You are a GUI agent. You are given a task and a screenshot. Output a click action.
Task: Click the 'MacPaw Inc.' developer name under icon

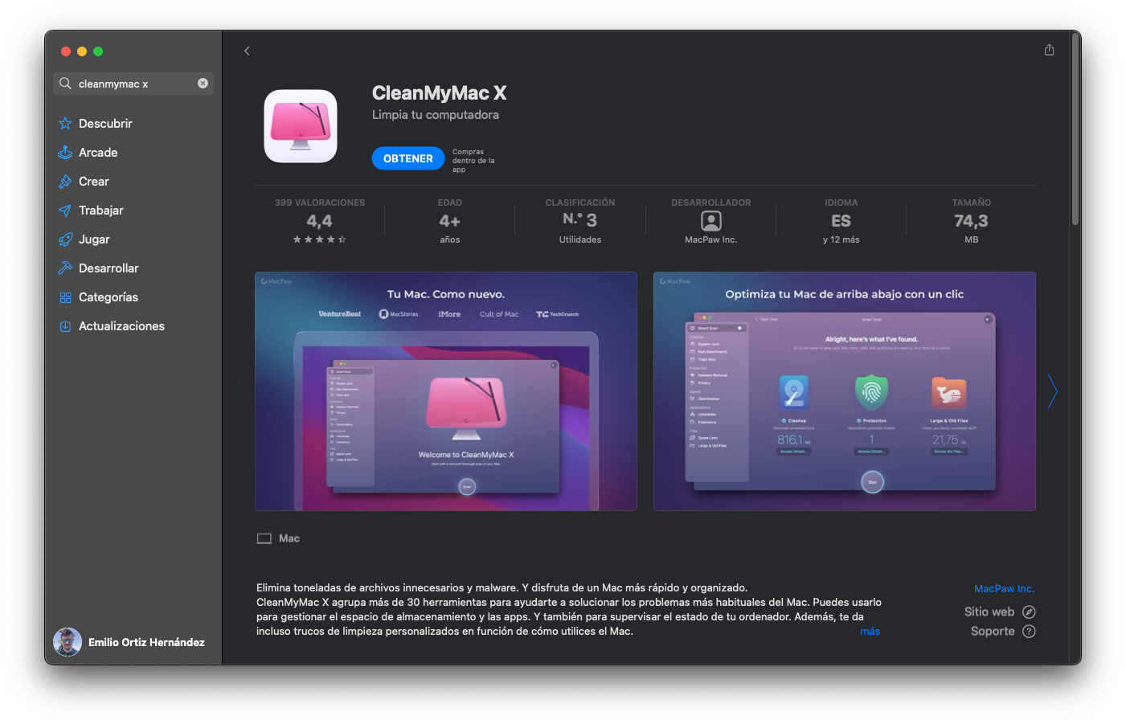point(711,239)
